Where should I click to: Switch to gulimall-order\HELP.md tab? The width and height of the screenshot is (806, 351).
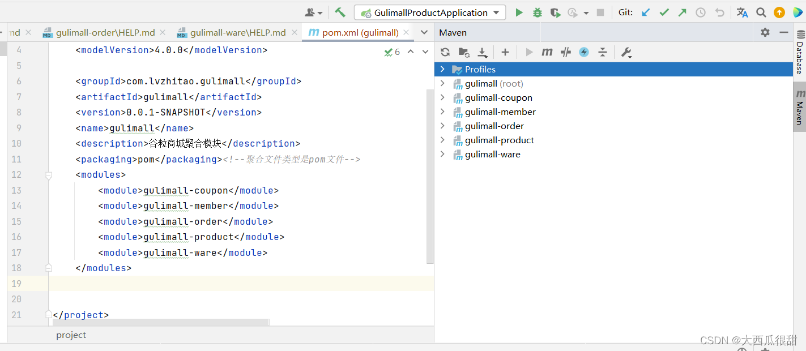105,33
